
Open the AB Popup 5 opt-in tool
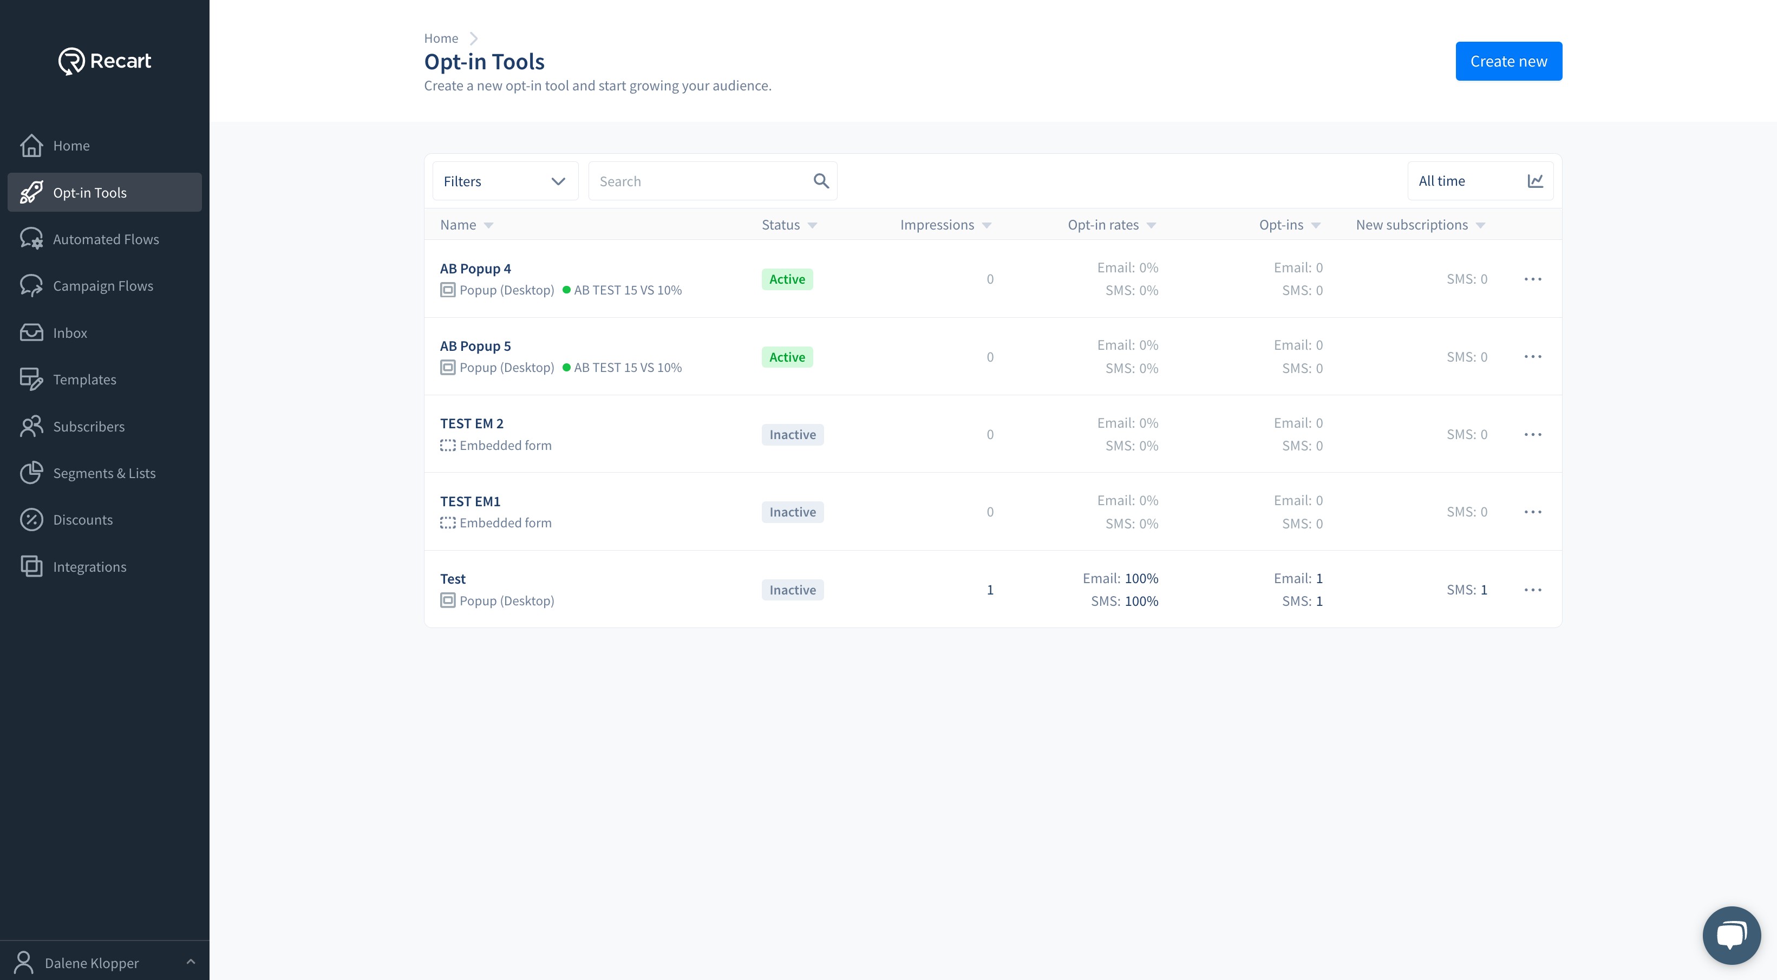pos(475,345)
